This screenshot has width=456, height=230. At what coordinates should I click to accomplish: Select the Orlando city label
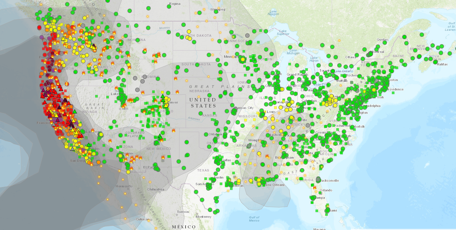(326, 190)
